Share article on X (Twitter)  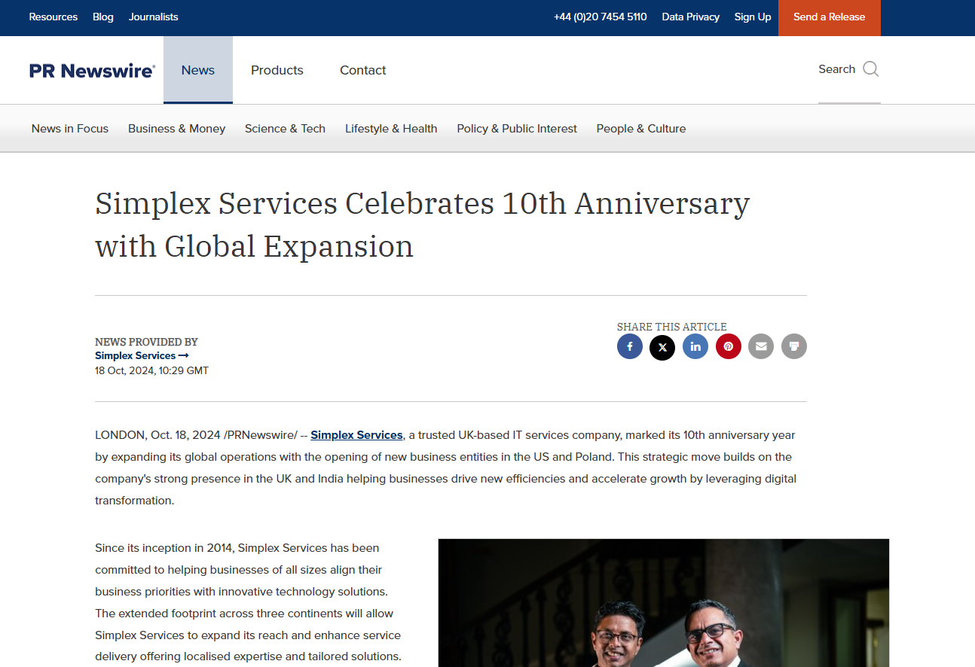662,347
